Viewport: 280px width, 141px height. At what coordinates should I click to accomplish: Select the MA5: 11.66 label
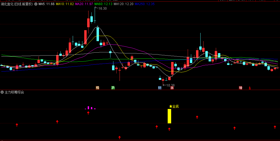click(x=47, y=4)
